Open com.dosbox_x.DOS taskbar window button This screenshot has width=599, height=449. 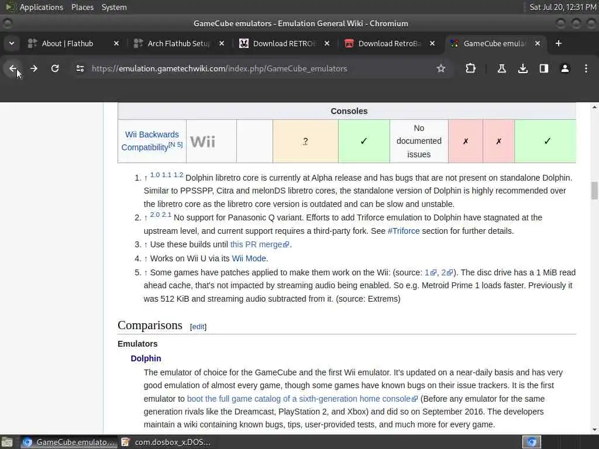click(167, 442)
